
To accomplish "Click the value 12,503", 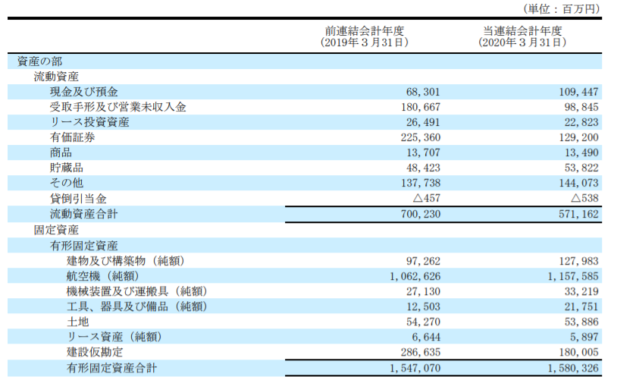I will [423, 306].
